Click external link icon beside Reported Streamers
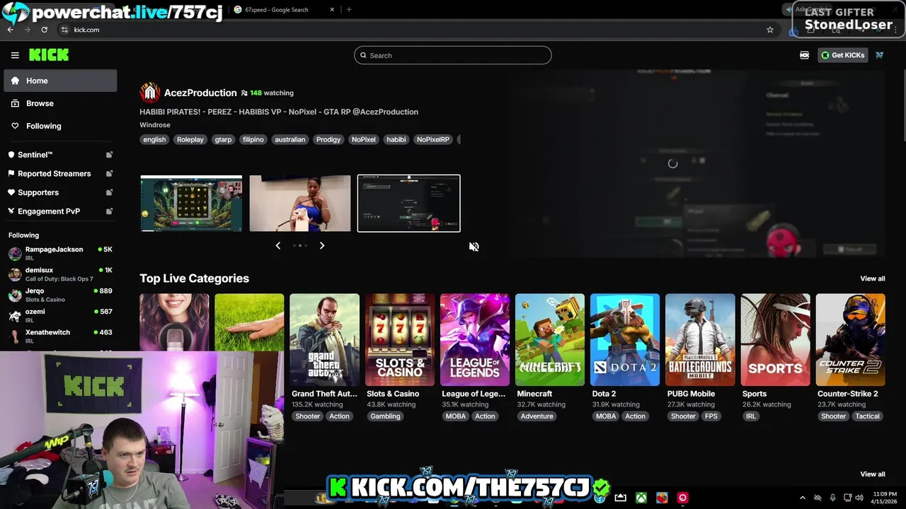906x509 pixels. 109,173
